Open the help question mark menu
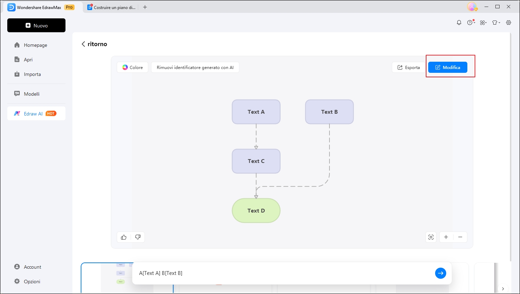 [x=470, y=23]
